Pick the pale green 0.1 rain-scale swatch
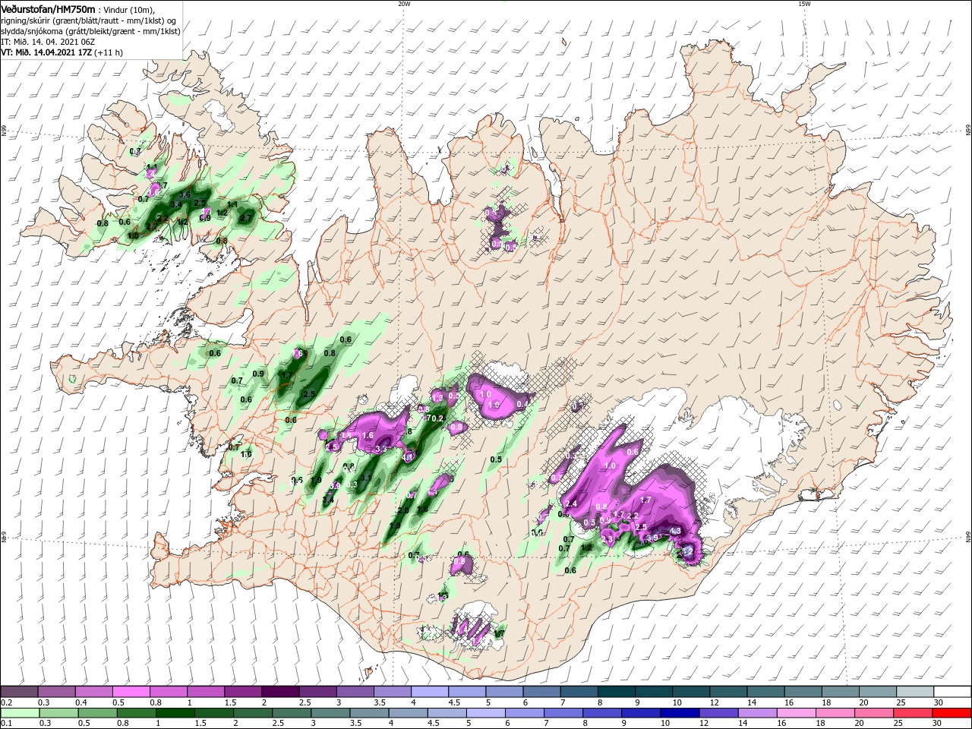 click(20, 713)
